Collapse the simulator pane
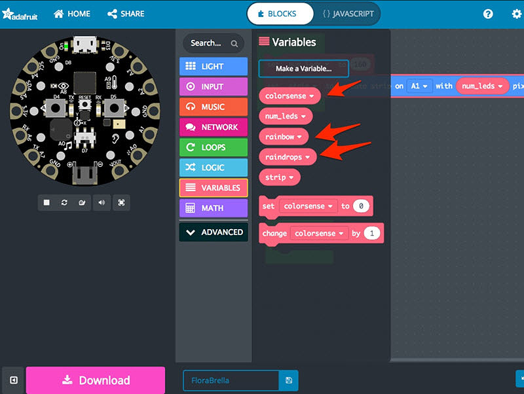Image resolution: width=524 pixels, height=394 pixels. (x=12, y=380)
